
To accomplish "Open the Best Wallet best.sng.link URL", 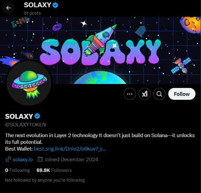I will tap(70, 149).
